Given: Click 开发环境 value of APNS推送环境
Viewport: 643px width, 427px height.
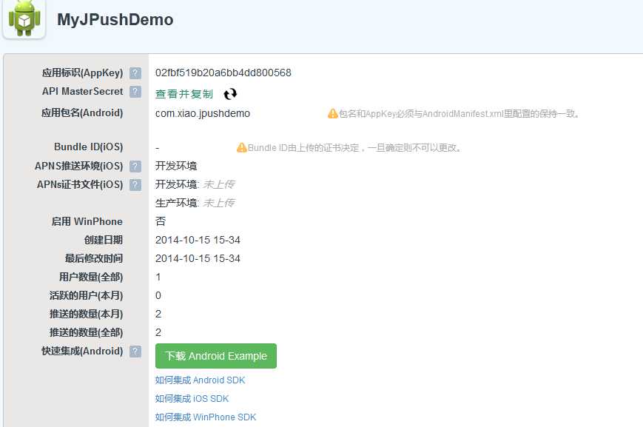Looking at the screenshot, I should pyautogui.click(x=176, y=166).
